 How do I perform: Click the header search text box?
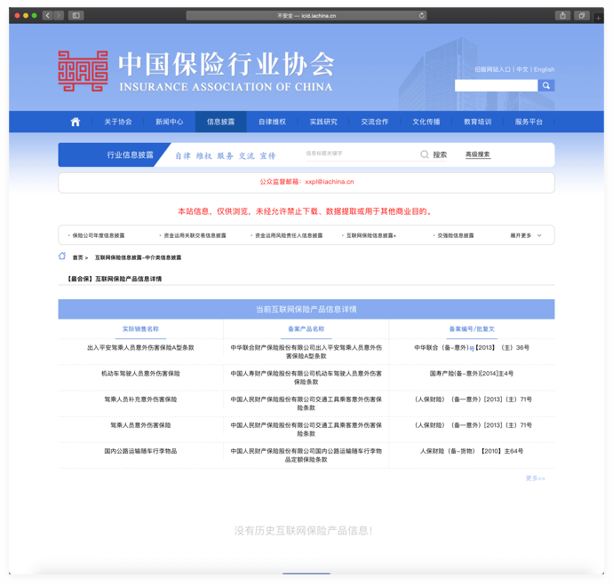tap(496, 85)
